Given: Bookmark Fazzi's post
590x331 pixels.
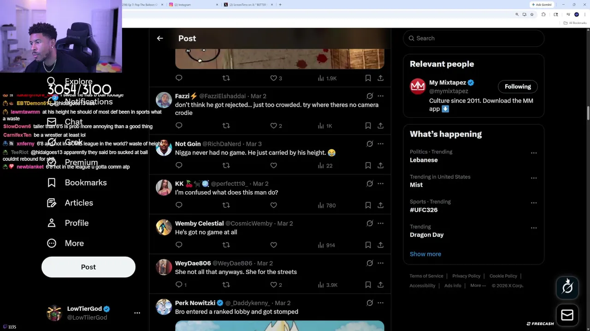Looking at the screenshot, I should pyautogui.click(x=368, y=126).
